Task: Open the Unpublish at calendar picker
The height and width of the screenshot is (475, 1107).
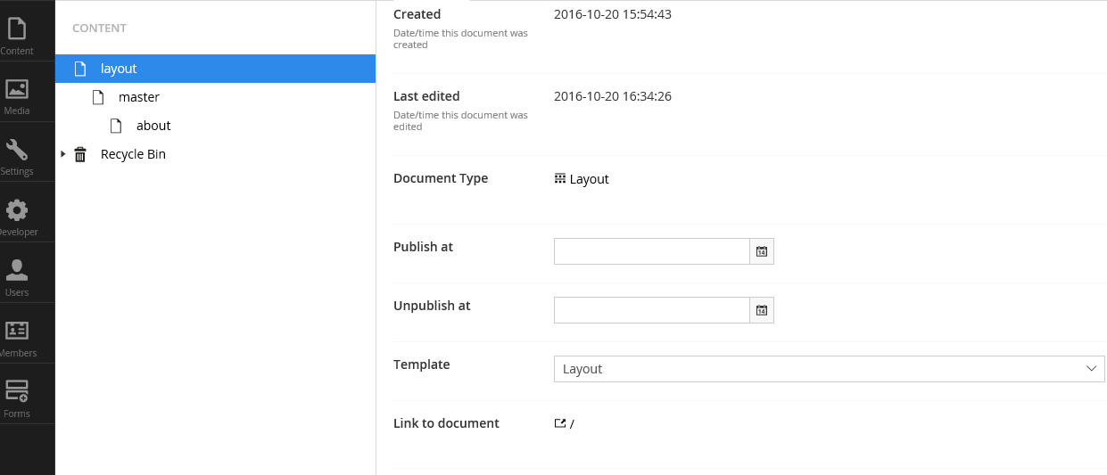Action: pos(762,310)
